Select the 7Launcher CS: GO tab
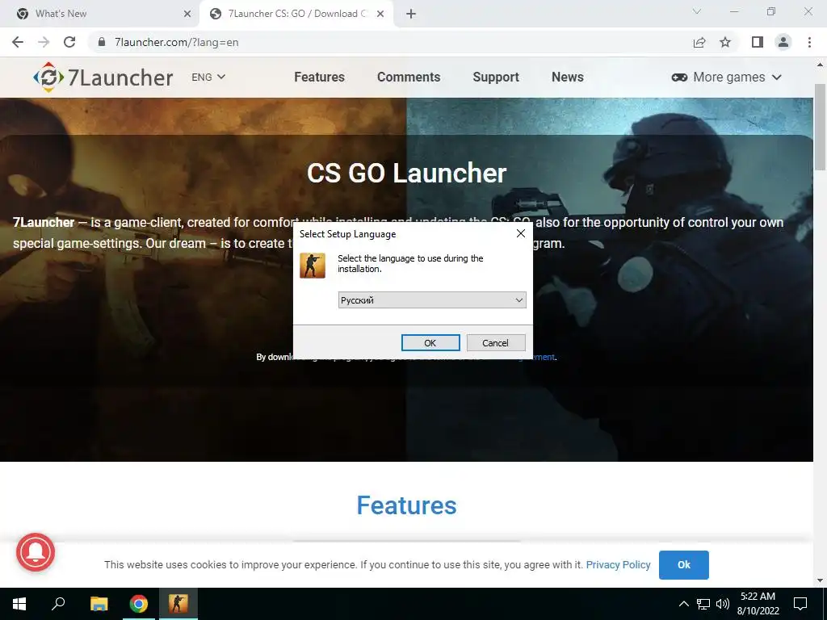This screenshot has width=827, height=620. [296, 14]
